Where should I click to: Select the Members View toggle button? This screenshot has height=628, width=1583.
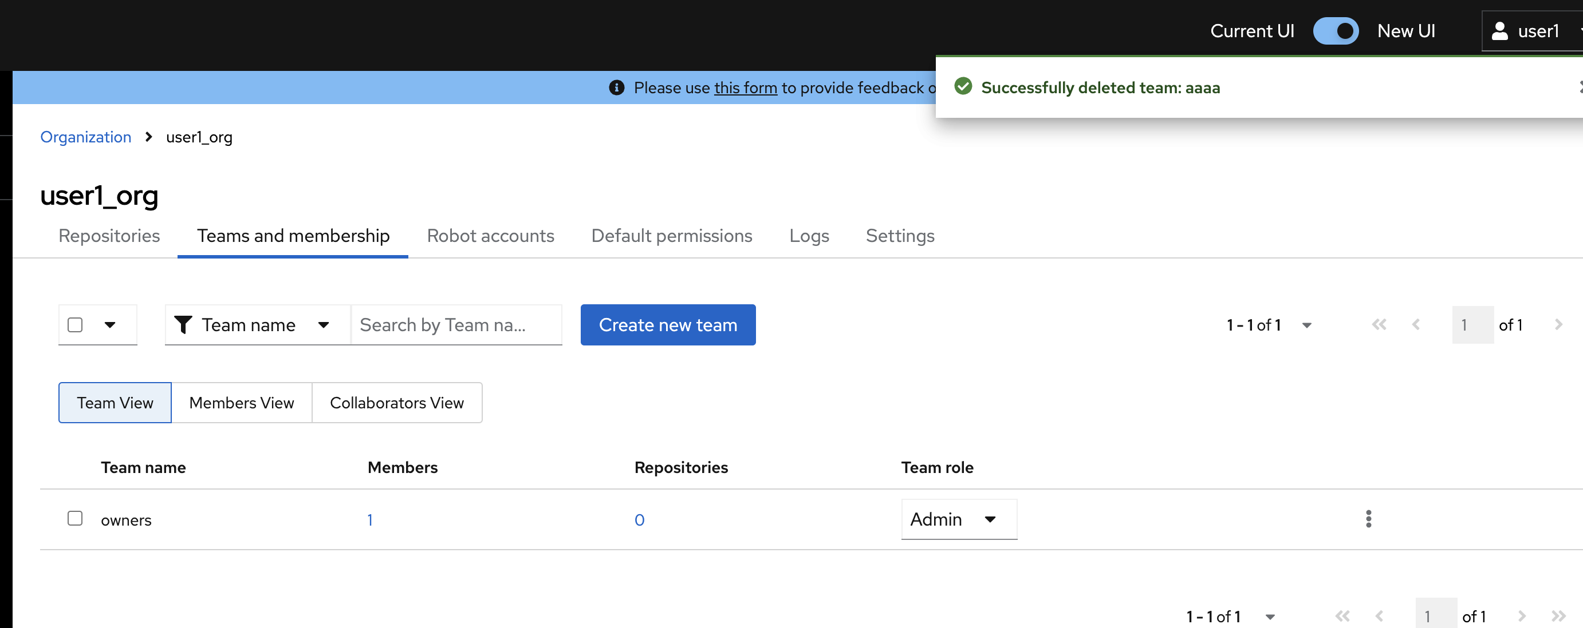point(242,403)
